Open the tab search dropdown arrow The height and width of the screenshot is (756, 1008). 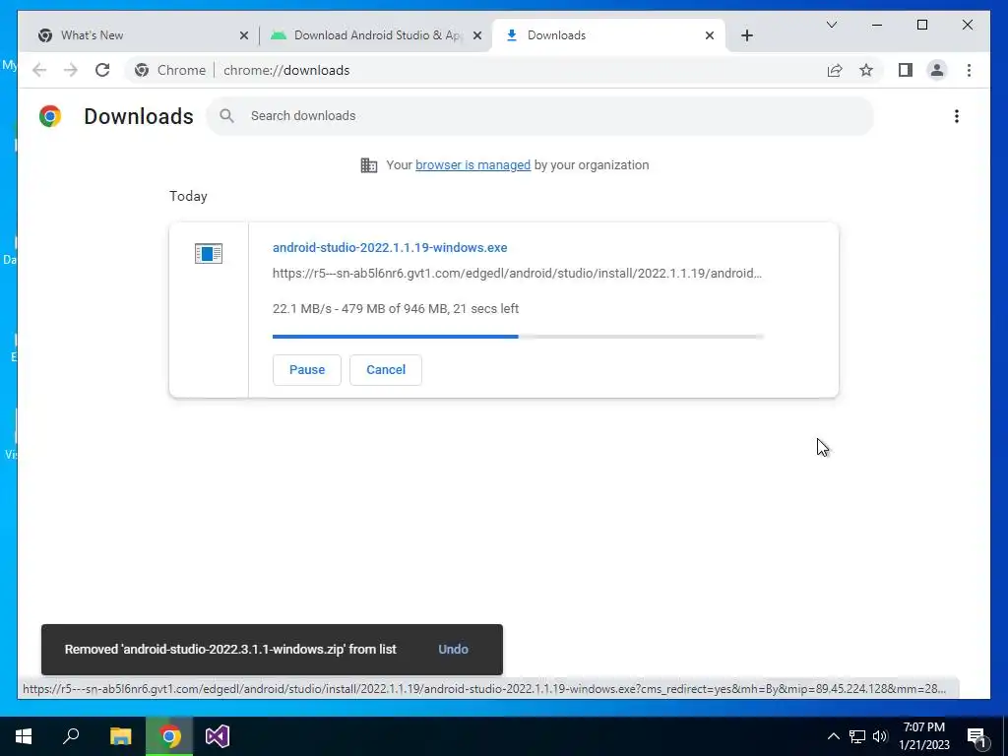(831, 25)
